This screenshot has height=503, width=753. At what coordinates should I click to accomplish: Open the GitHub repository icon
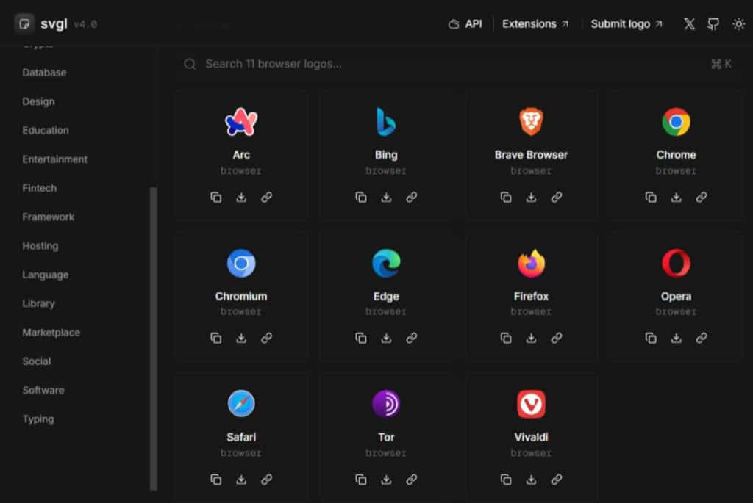(x=713, y=24)
